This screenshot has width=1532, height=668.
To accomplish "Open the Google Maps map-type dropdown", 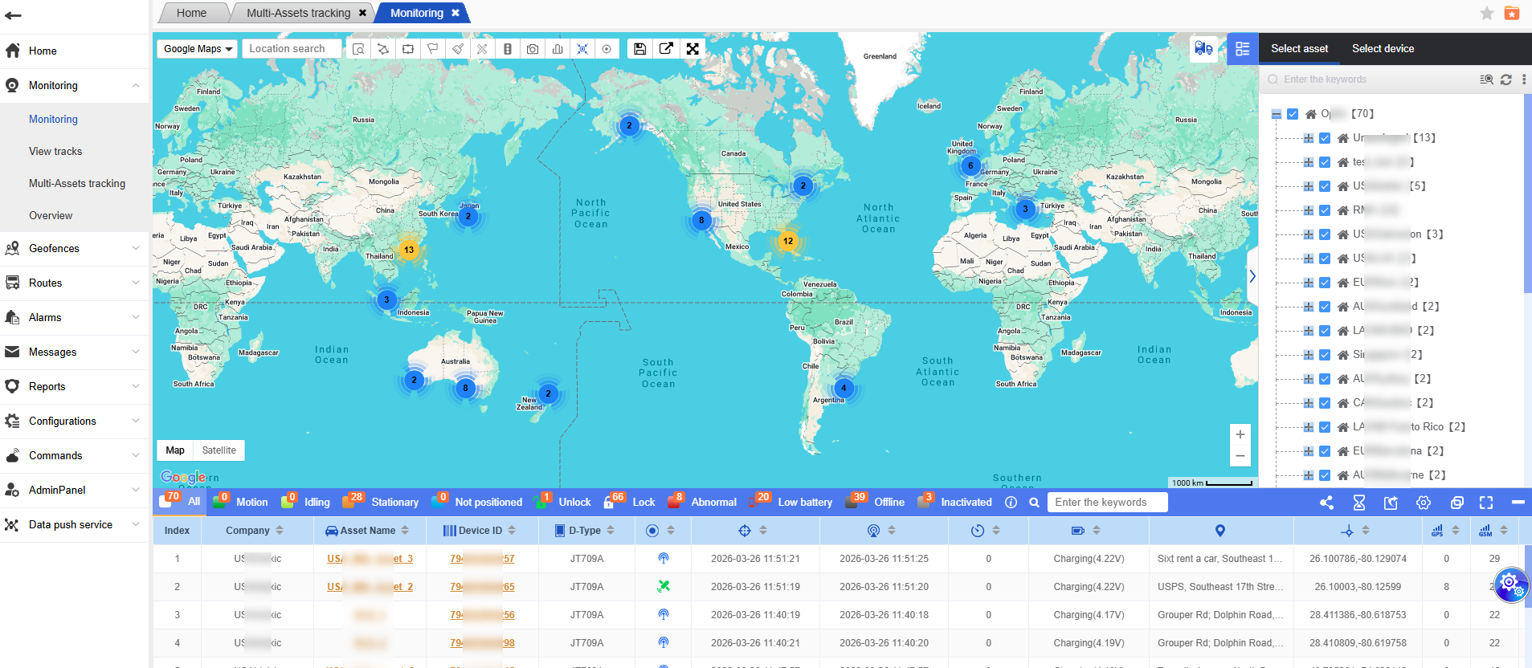I will (x=197, y=49).
